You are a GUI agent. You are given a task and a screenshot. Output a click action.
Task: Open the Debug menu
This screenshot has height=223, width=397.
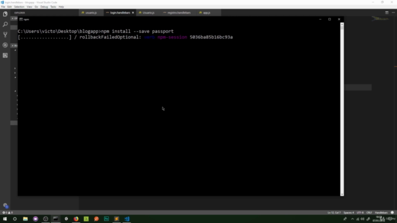click(44, 7)
